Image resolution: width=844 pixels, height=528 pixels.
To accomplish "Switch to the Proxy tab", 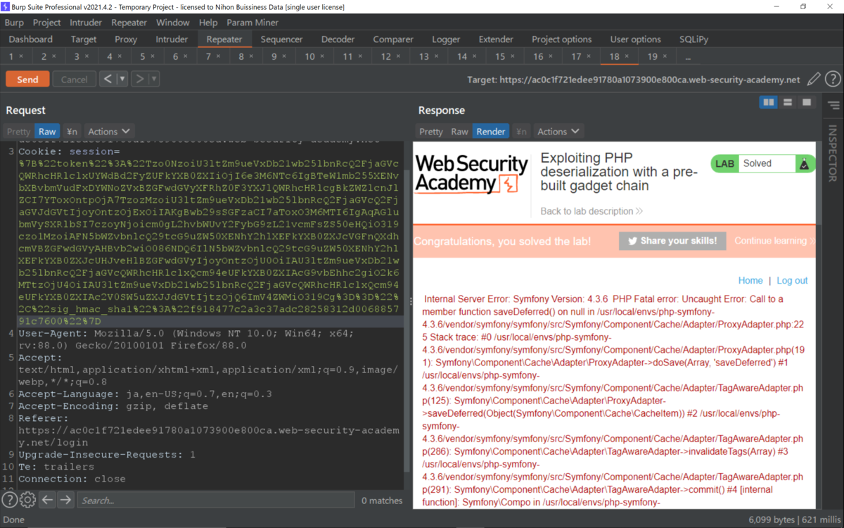I will [x=126, y=39].
